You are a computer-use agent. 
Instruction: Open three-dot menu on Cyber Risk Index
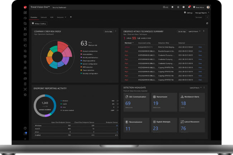click(x=116, y=32)
